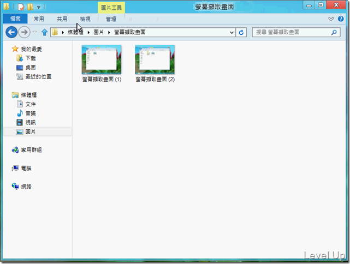
Task: Select 網路 in the navigation pane
Action: coord(26,187)
